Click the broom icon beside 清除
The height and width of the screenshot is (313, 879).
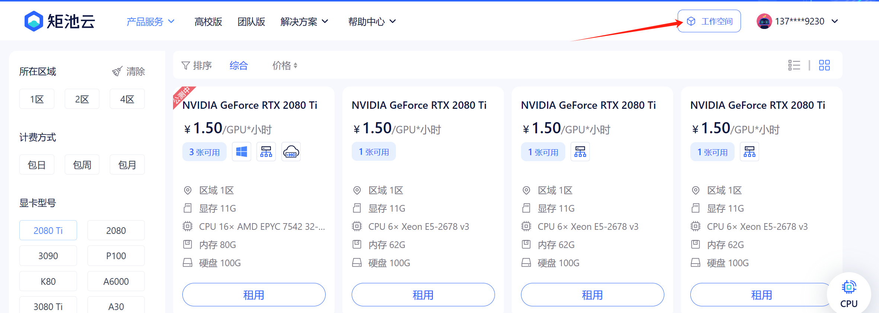coord(117,71)
